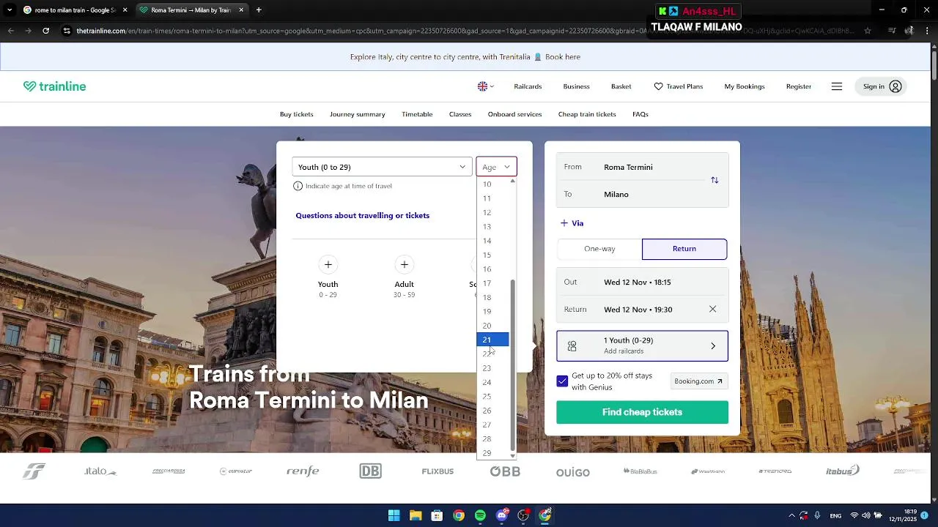Screen dimensions: 938x527
Task: Open the Buy tickets menu item
Action: click(x=296, y=114)
